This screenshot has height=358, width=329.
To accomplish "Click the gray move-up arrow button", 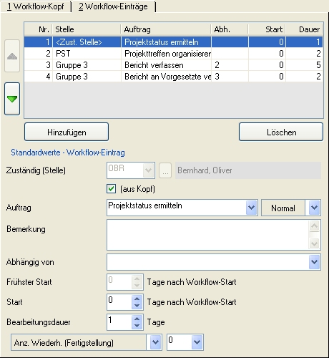I will [12, 56].
